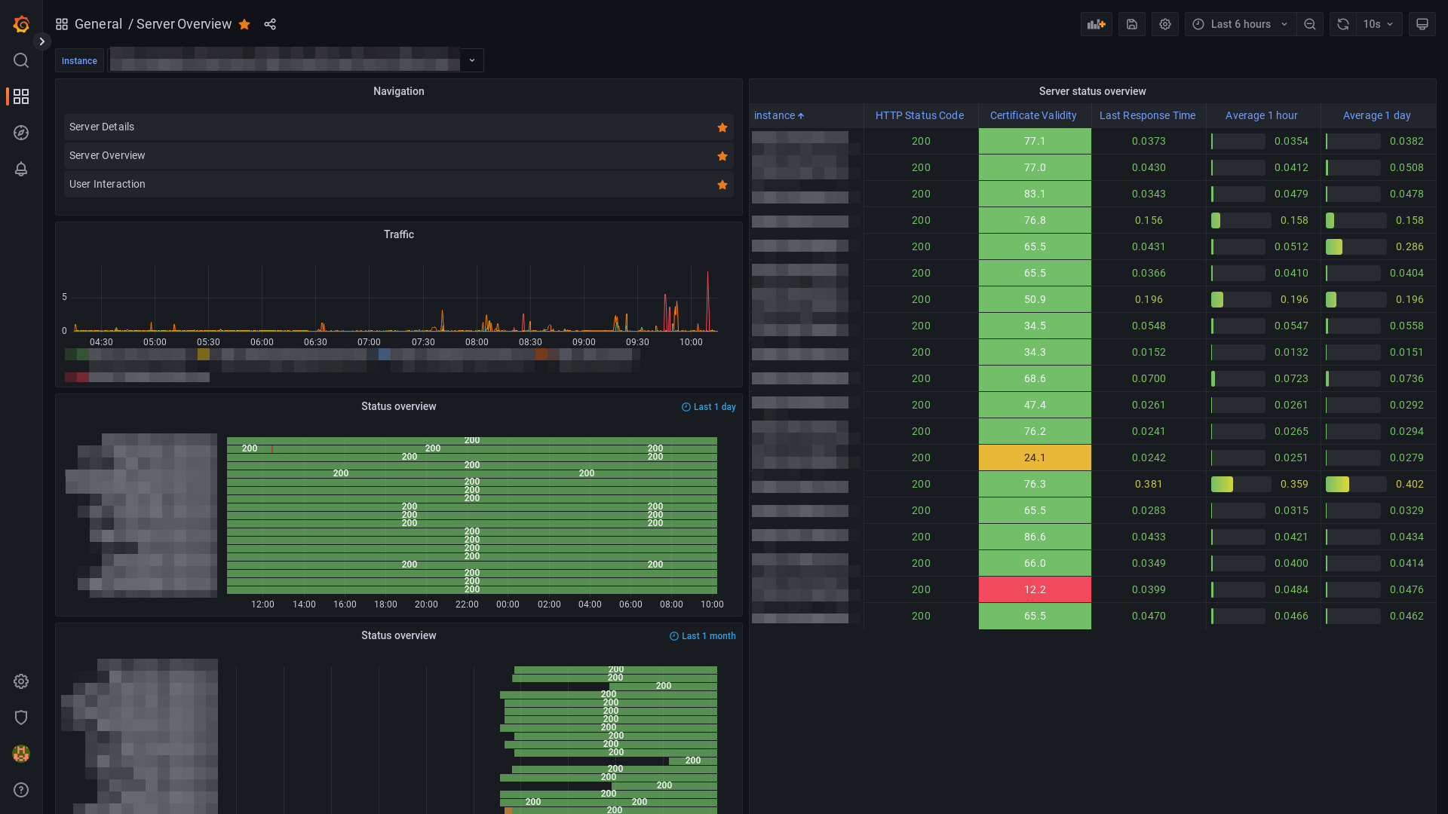1448x814 pixels.
Task: Open the Explore compass icon in sidebar
Action: (21, 133)
